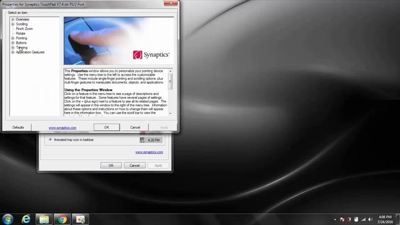
Task: Open the volume speaker tray icon
Action: tap(371, 219)
